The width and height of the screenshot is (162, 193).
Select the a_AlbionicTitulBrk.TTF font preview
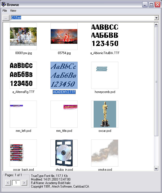tap(105, 36)
